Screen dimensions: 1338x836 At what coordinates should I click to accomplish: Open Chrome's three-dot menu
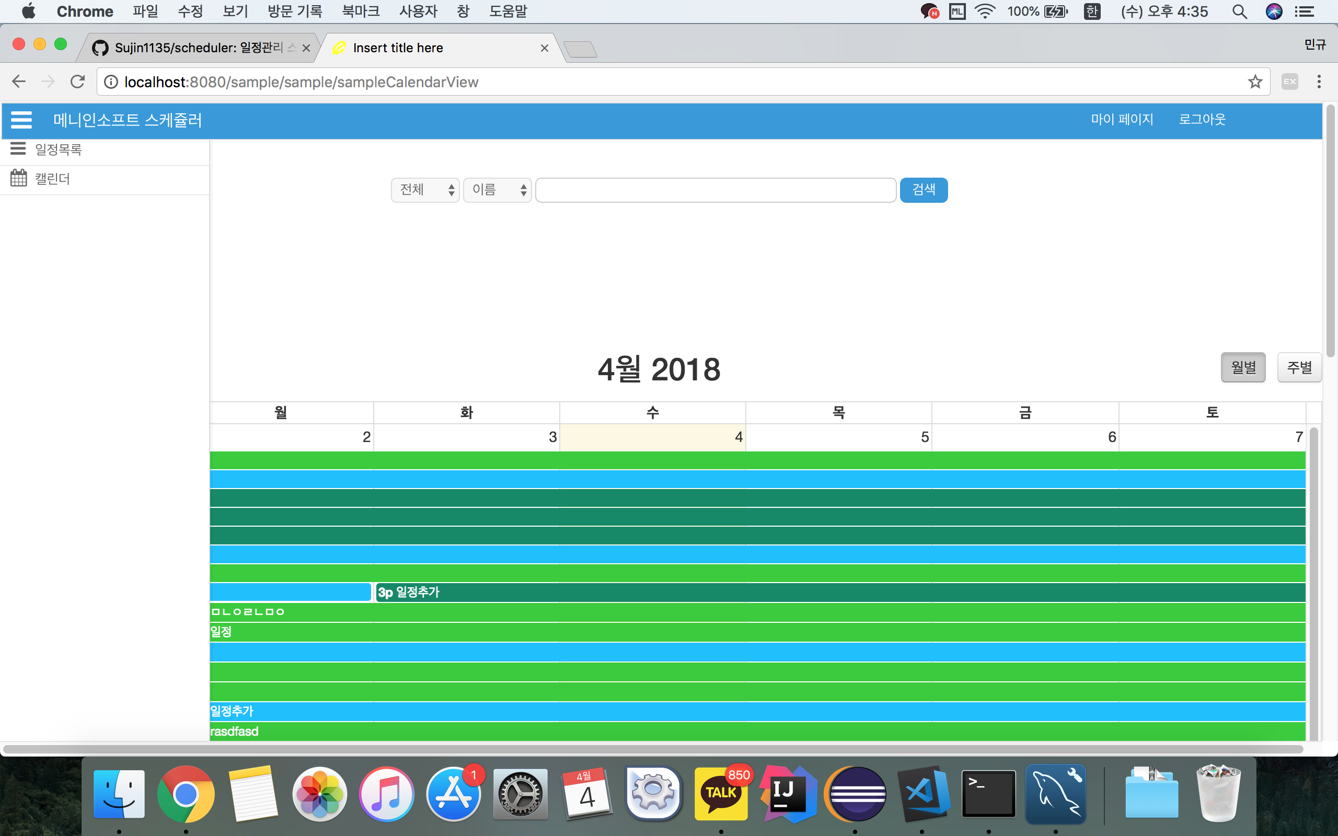tap(1319, 82)
